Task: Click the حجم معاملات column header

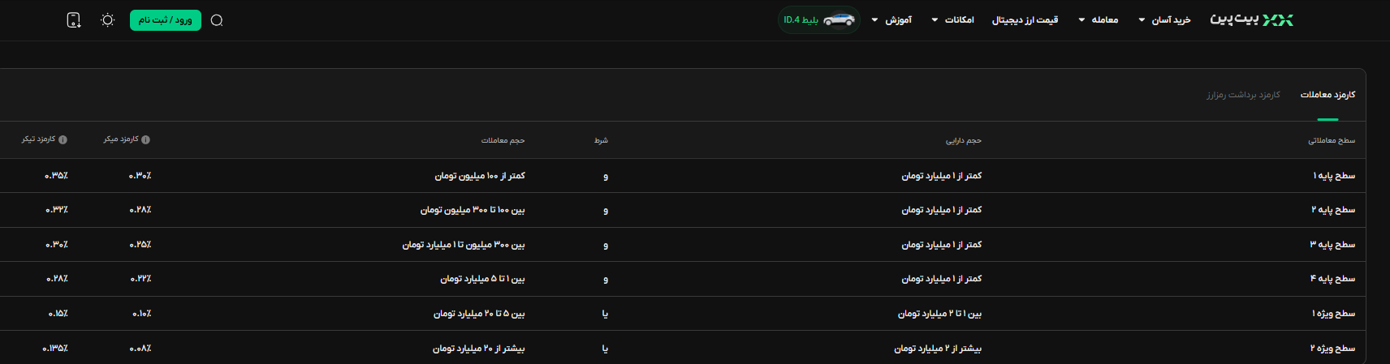Action: click(503, 140)
